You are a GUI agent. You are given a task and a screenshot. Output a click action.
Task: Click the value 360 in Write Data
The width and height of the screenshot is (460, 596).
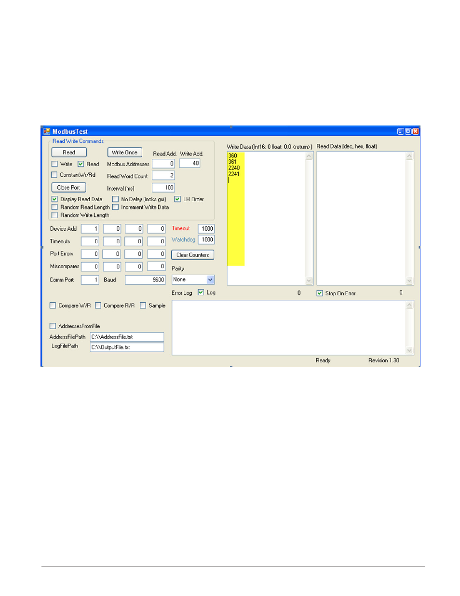click(232, 156)
